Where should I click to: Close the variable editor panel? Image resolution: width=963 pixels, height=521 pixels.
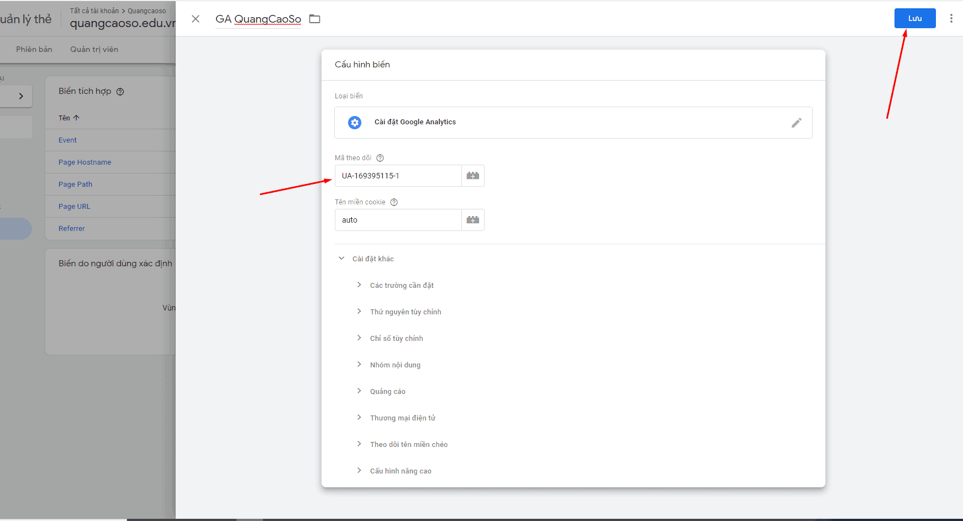click(x=196, y=19)
